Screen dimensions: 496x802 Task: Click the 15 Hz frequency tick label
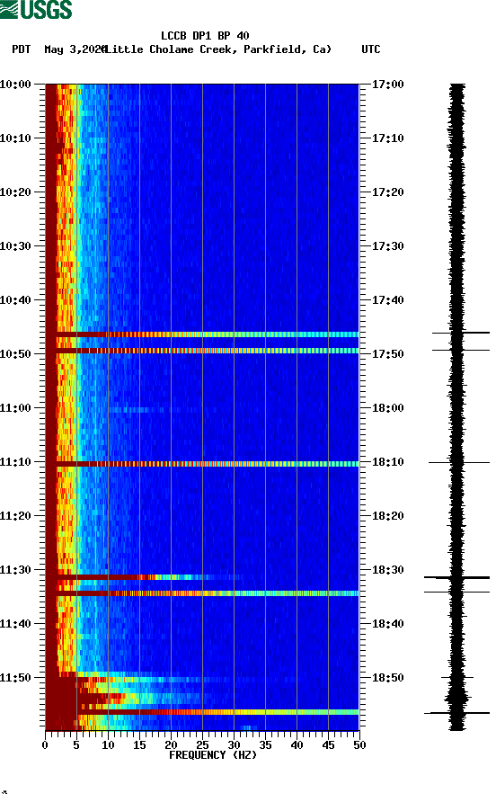[139, 745]
